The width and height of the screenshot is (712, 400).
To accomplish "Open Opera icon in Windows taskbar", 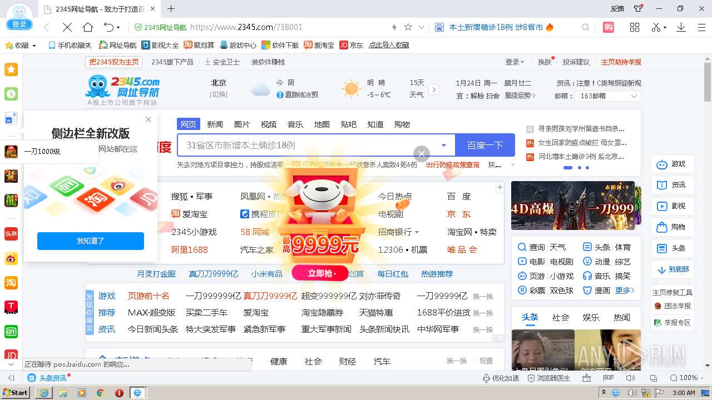I will pos(119,393).
